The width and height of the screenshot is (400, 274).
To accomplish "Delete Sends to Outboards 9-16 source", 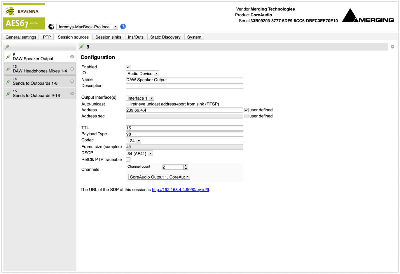I will [x=72, y=93].
